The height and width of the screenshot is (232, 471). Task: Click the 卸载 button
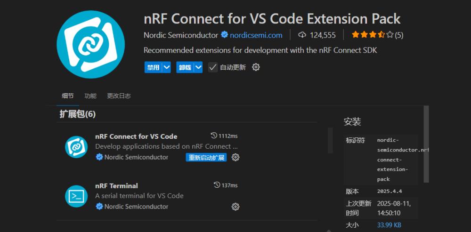click(x=185, y=67)
